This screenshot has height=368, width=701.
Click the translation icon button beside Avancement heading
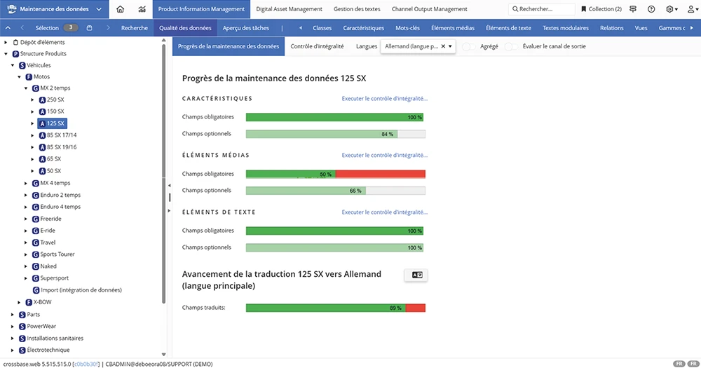[416, 275]
